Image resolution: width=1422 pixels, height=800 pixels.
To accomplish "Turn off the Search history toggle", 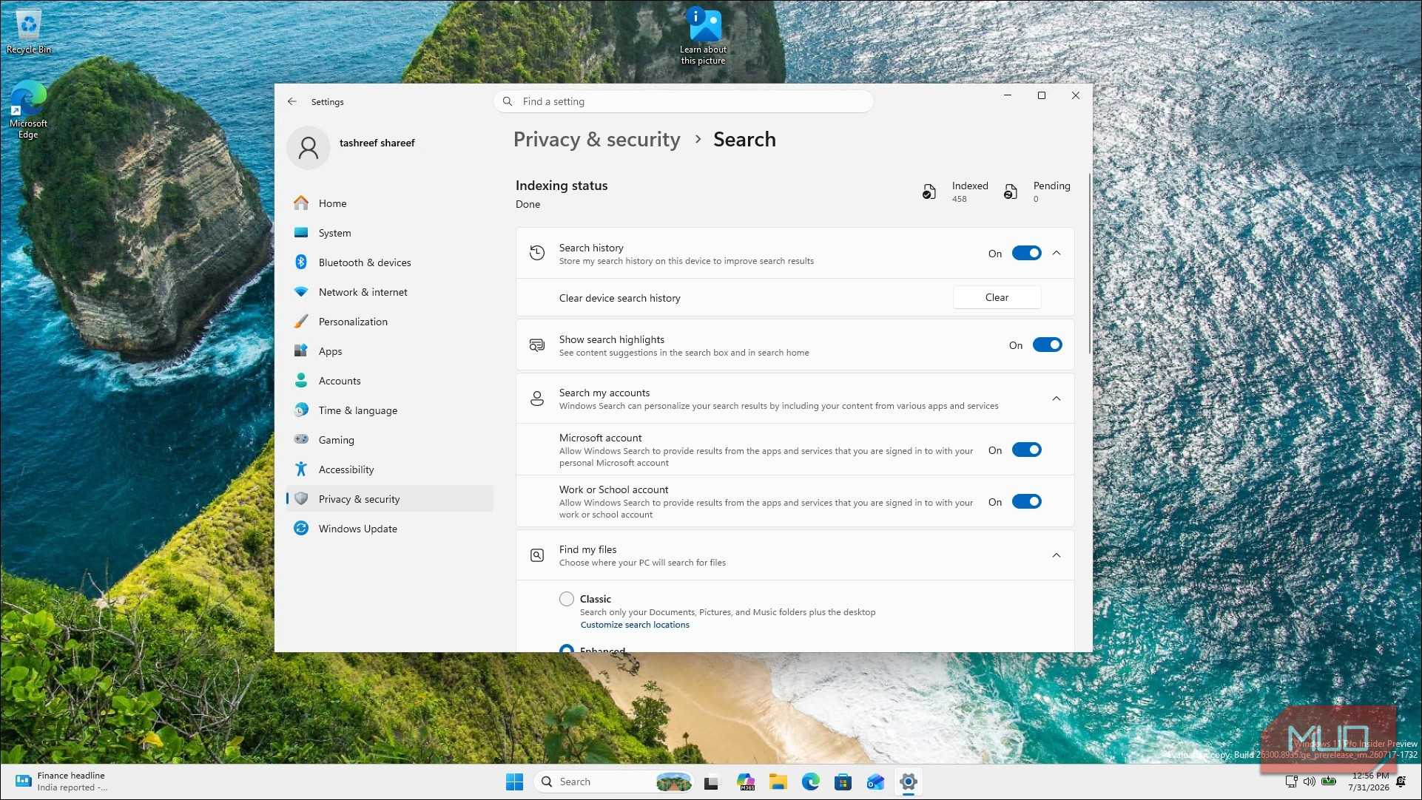I will pos(1027,253).
